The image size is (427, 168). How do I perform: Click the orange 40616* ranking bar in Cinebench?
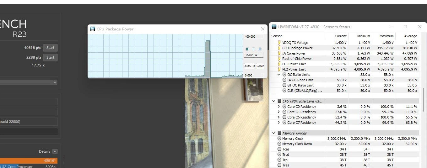[29, 160]
